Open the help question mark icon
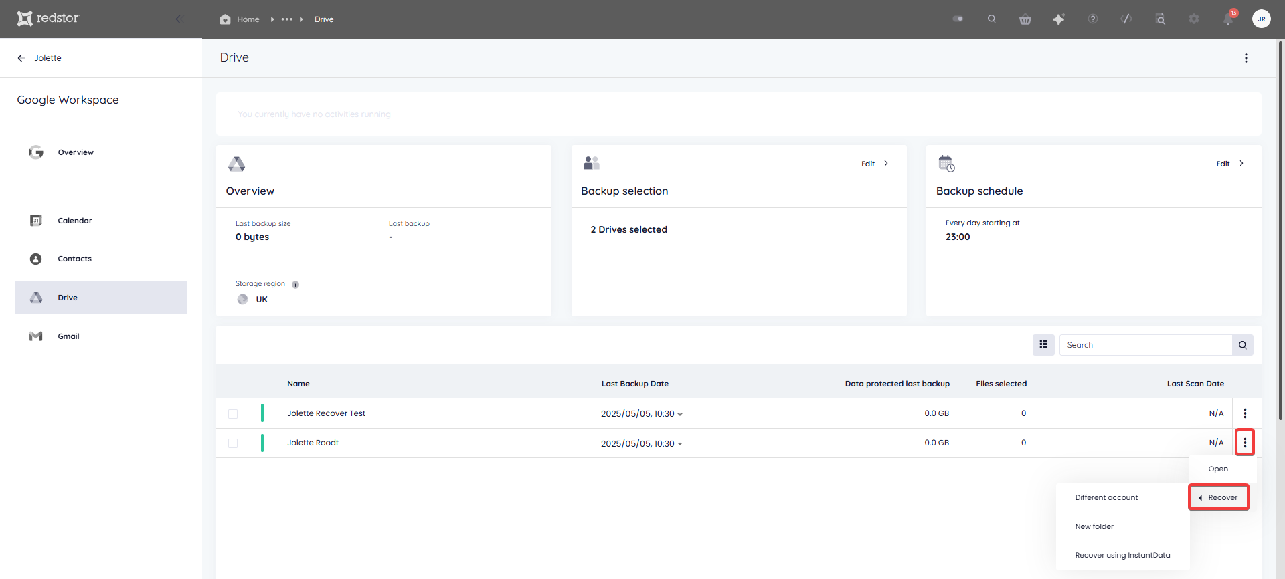Viewport: 1285px width, 579px height. (1093, 19)
